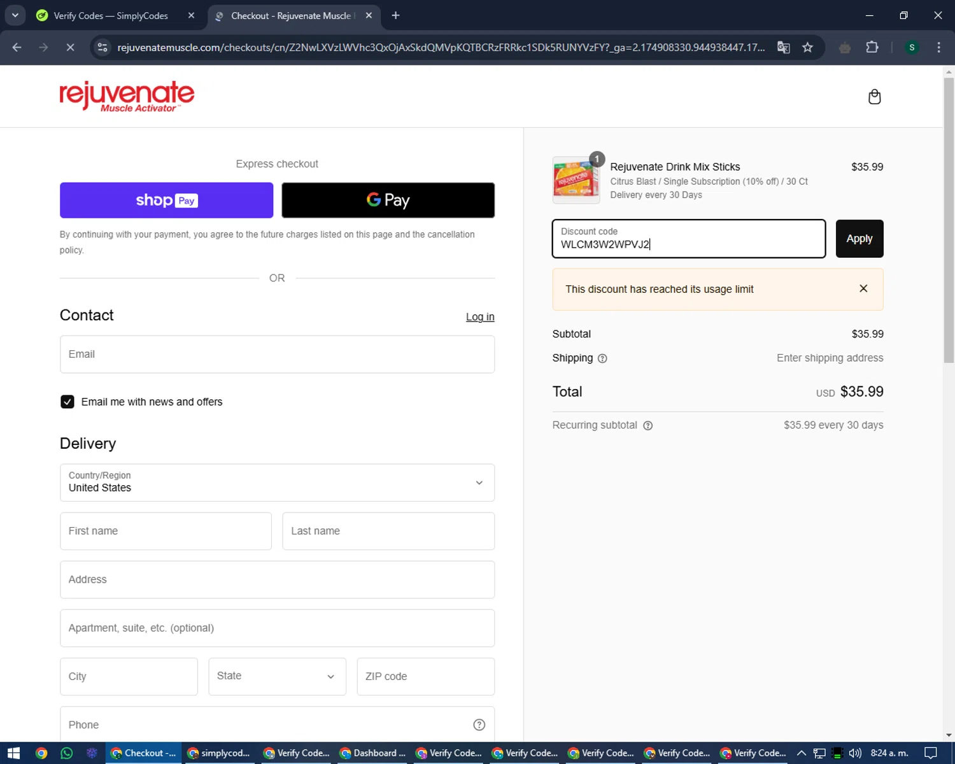This screenshot has height=764, width=955.
Task: Click the Last name field
Action: pyautogui.click(x=388, y=531)
